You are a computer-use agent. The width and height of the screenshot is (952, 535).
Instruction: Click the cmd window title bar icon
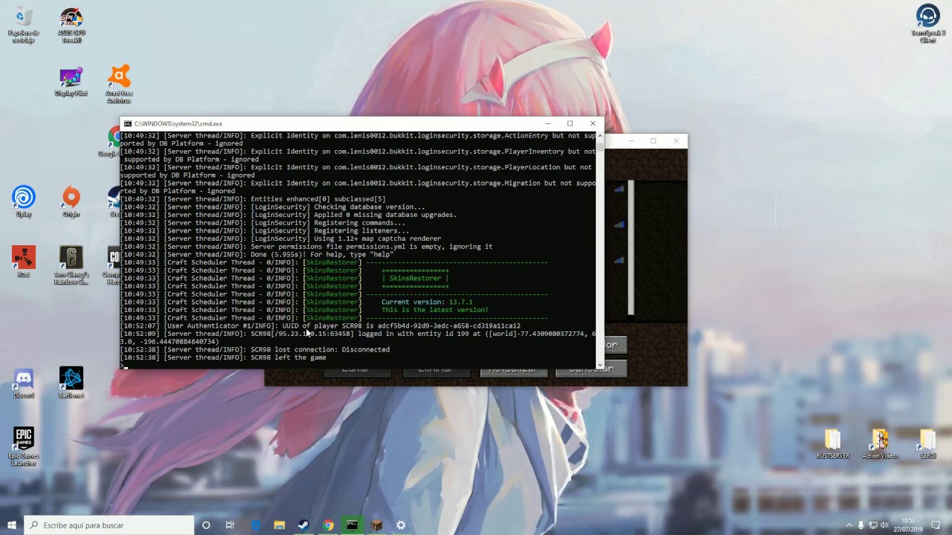(128, 123)
